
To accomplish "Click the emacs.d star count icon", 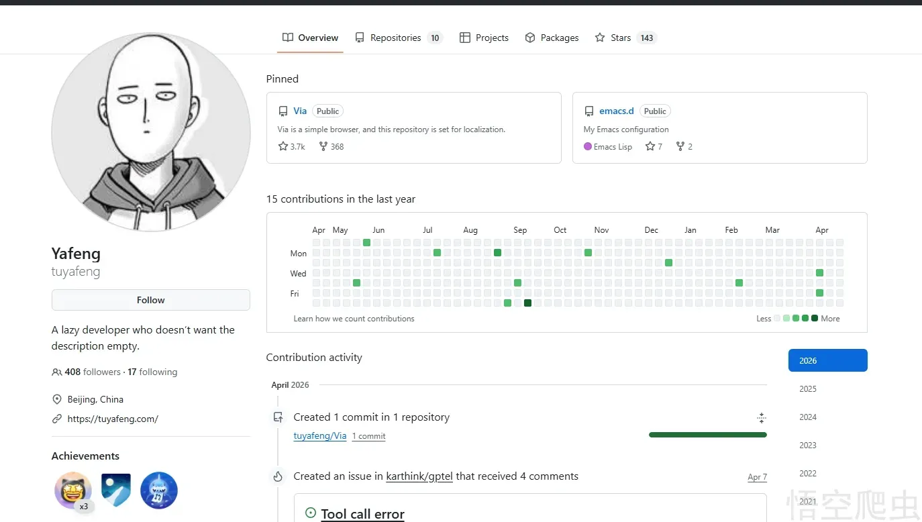I will 650,146.
